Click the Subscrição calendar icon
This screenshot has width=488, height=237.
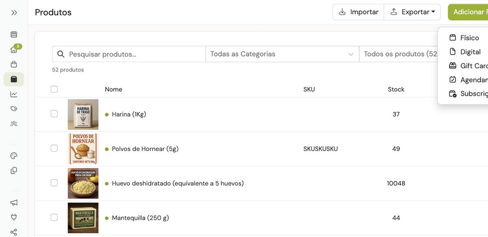(x=453, y=94)
